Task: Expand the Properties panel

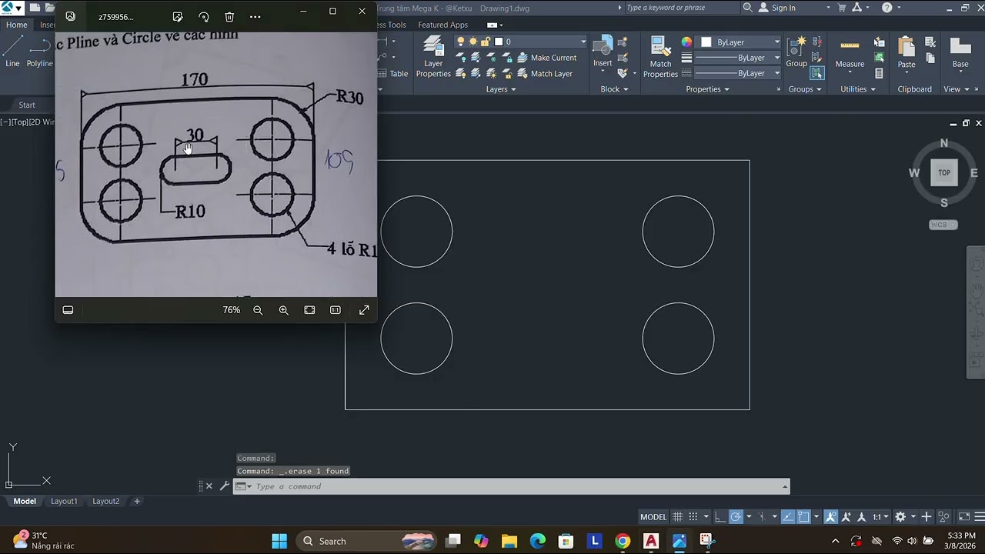Action: 708,89
